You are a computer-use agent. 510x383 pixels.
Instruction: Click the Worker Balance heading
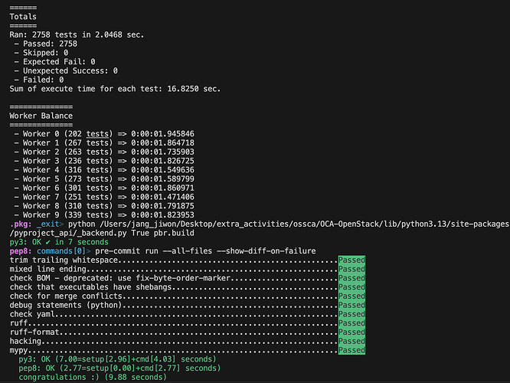point(41,116)
